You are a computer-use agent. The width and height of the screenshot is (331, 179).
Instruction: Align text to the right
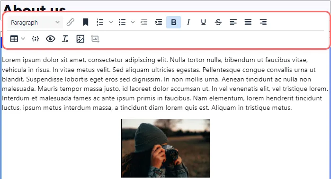point(263,22)
